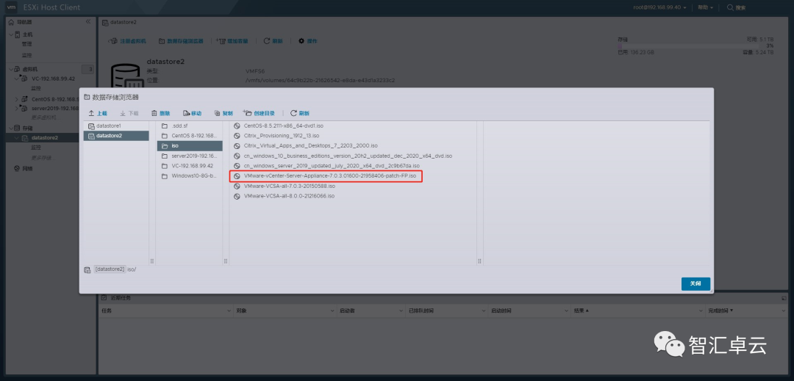Click the 近期任务 panel header icon

click(104, 298)
